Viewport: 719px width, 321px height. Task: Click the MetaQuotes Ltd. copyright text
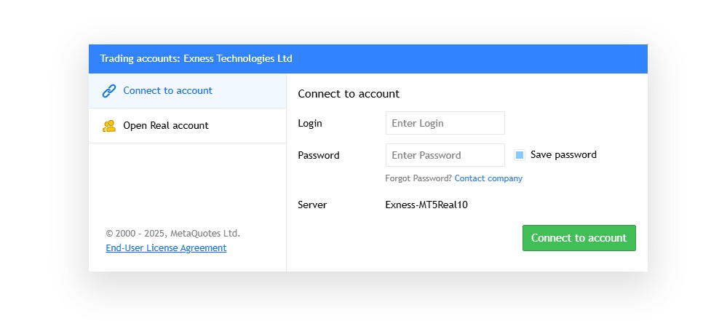click(173, 234)
